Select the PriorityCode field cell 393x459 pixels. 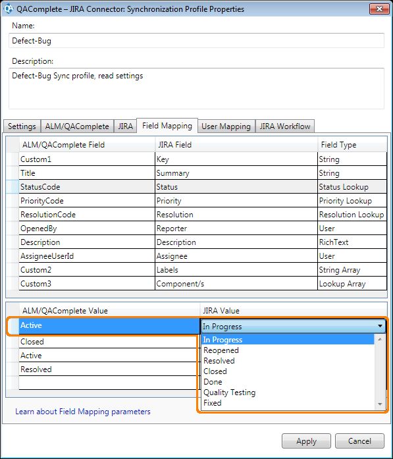coord(87,201)
